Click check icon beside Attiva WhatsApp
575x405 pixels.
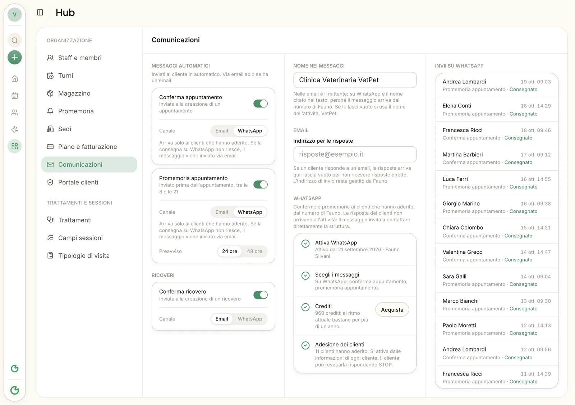pos(305,244)
